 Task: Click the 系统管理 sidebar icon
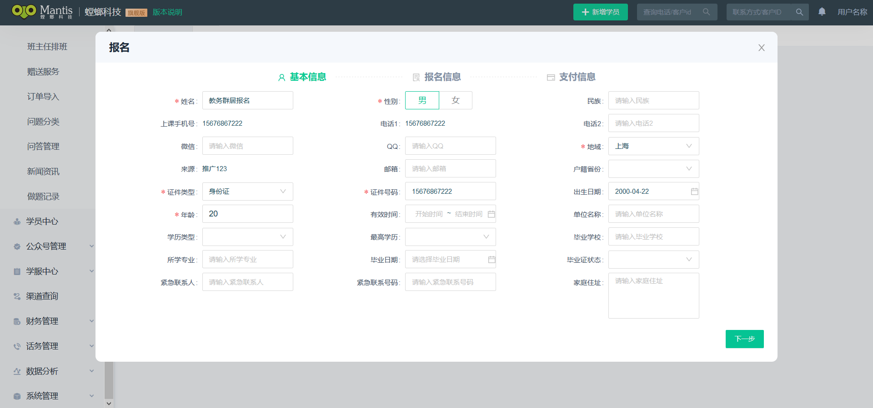pyautogui.click(x=17, y=396)
